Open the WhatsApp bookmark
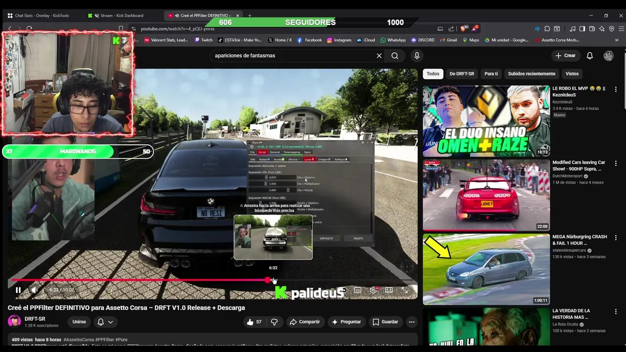 click(393, 40)
